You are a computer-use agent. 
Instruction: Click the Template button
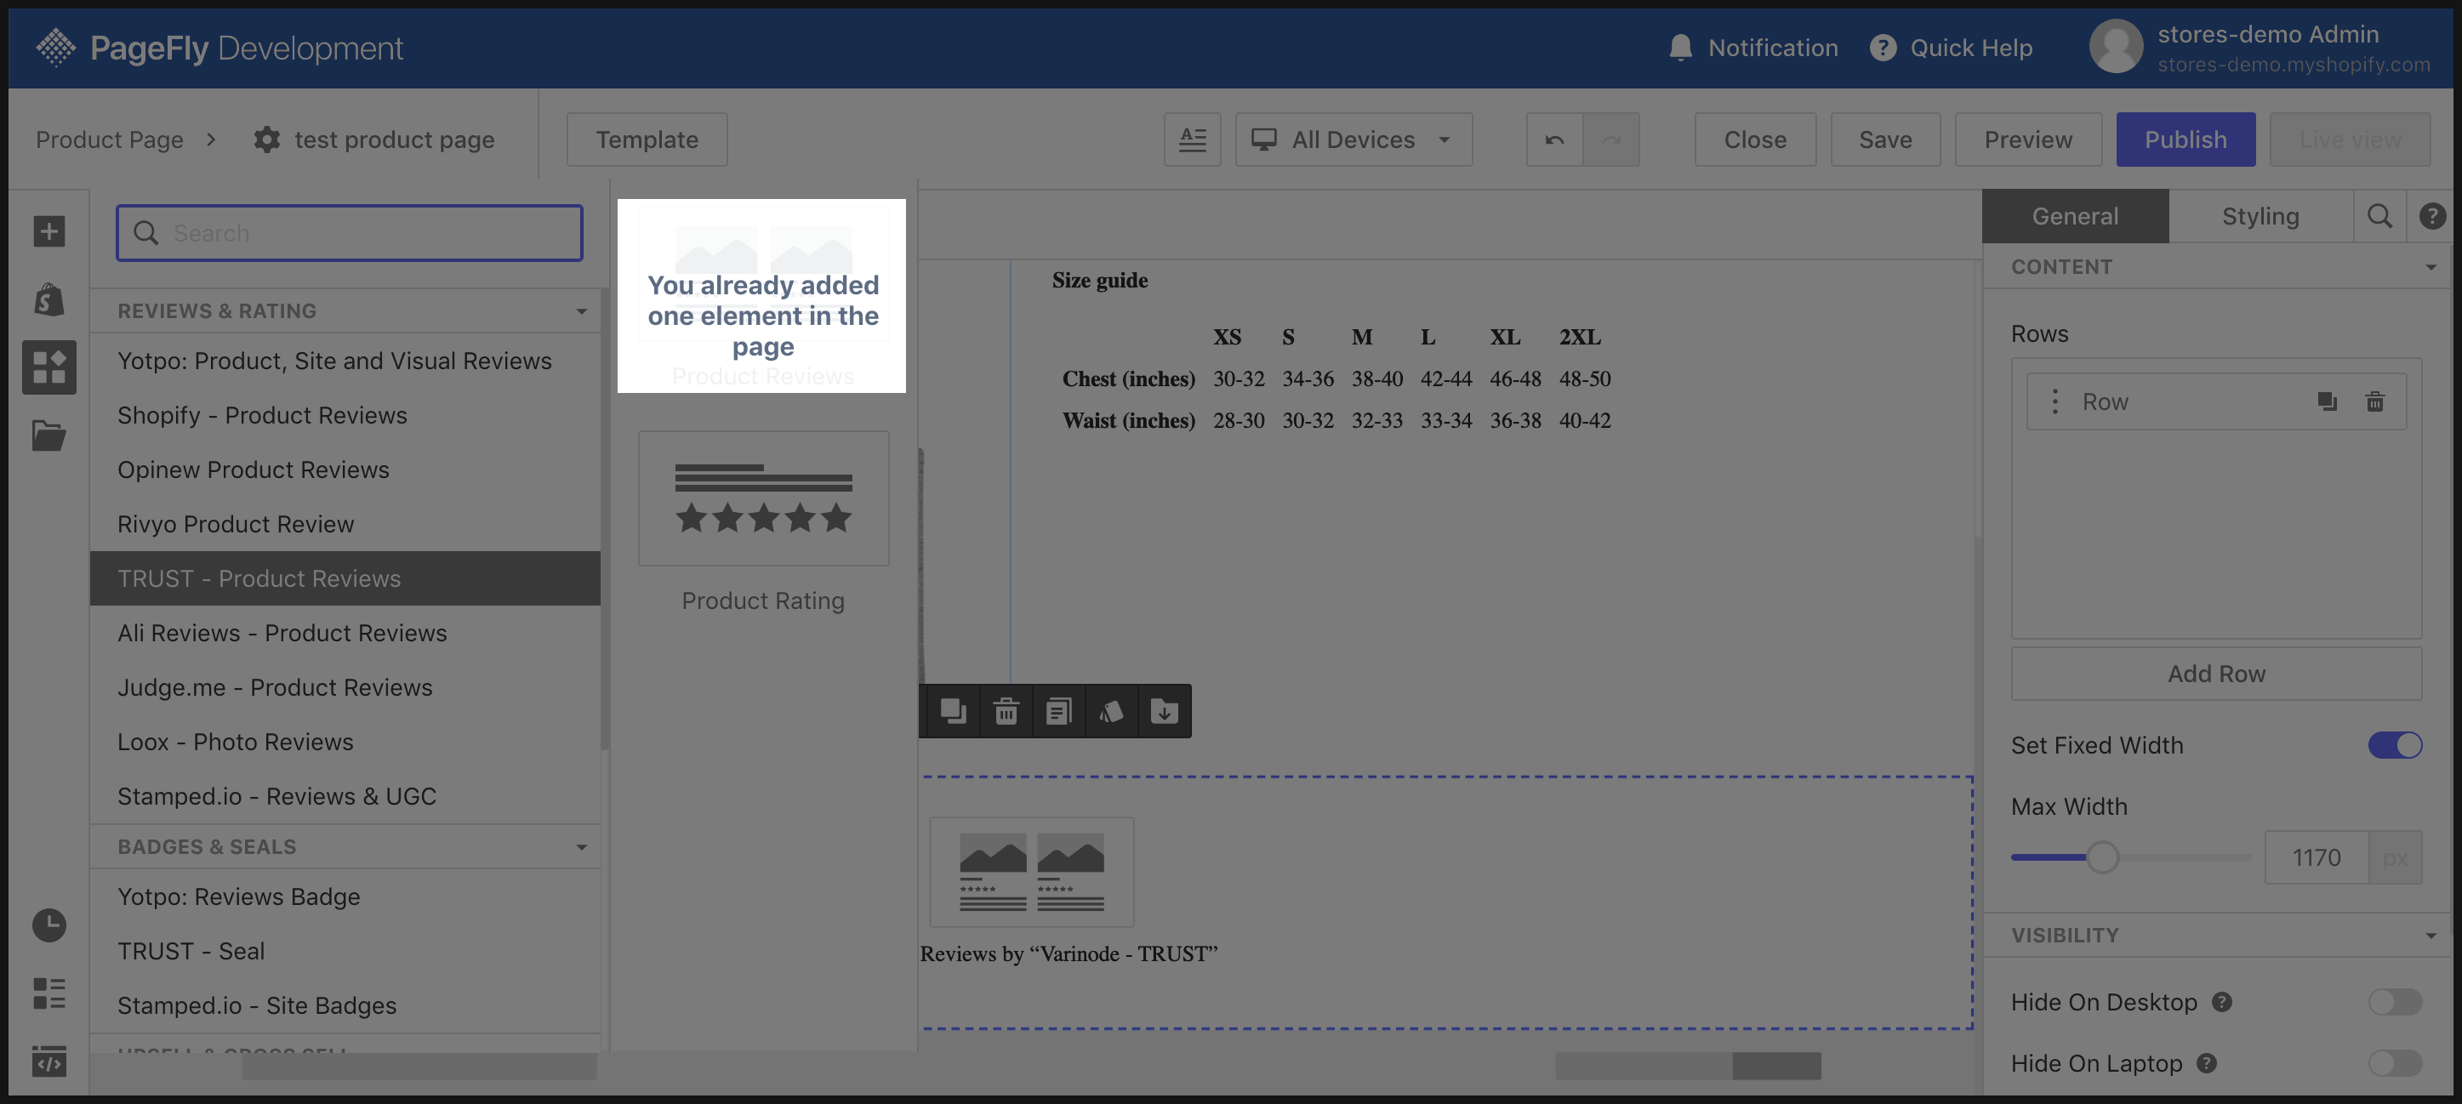647,139
